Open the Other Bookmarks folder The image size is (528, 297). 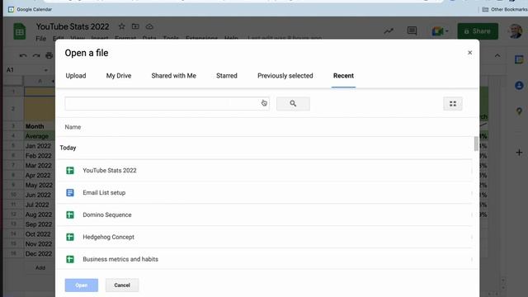click(505, 9)
